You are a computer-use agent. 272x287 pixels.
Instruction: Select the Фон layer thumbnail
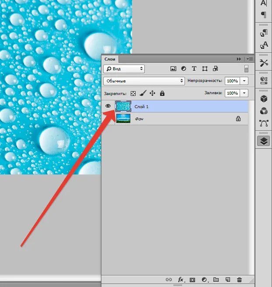(x=123, y=119)
